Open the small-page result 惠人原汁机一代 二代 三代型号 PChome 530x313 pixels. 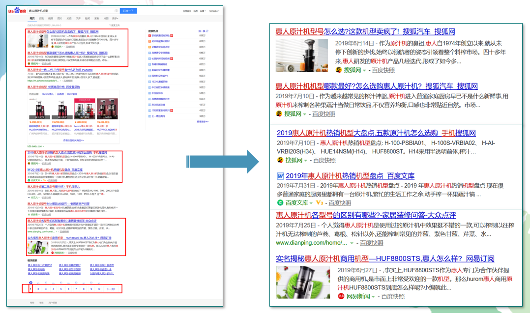click(x=60, y=70)
